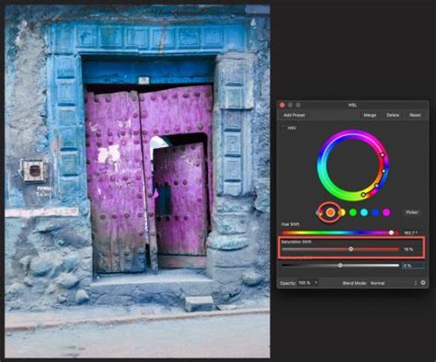Screen dimensions: 436x362
Task: Click the Delete button in HSL panel
Action: [393, 115]
